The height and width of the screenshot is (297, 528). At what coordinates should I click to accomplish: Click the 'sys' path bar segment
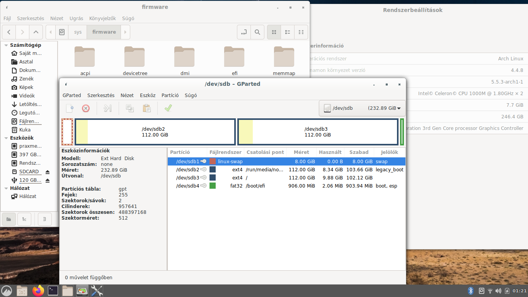[78, 32]
